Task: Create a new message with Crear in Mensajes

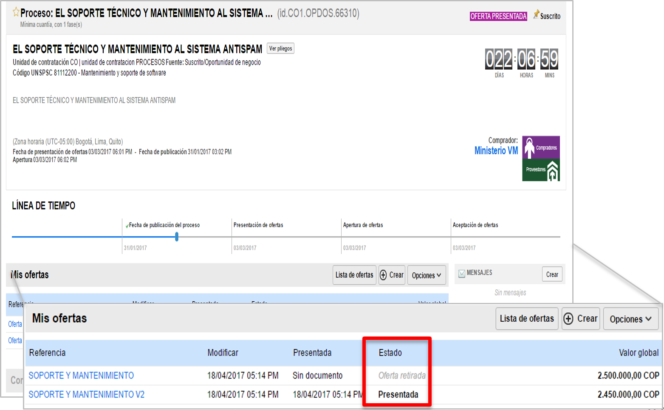Action: click(552, 274)
